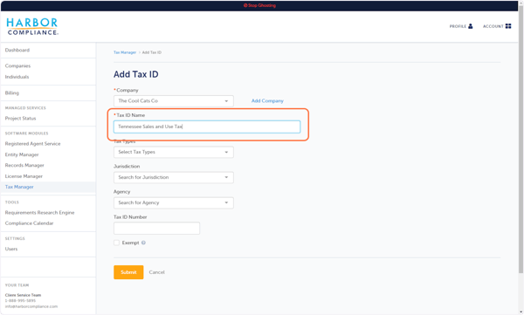Cancel the Add Tax ID form
Viewport: 524px width, 315px height.
[156, 272]
